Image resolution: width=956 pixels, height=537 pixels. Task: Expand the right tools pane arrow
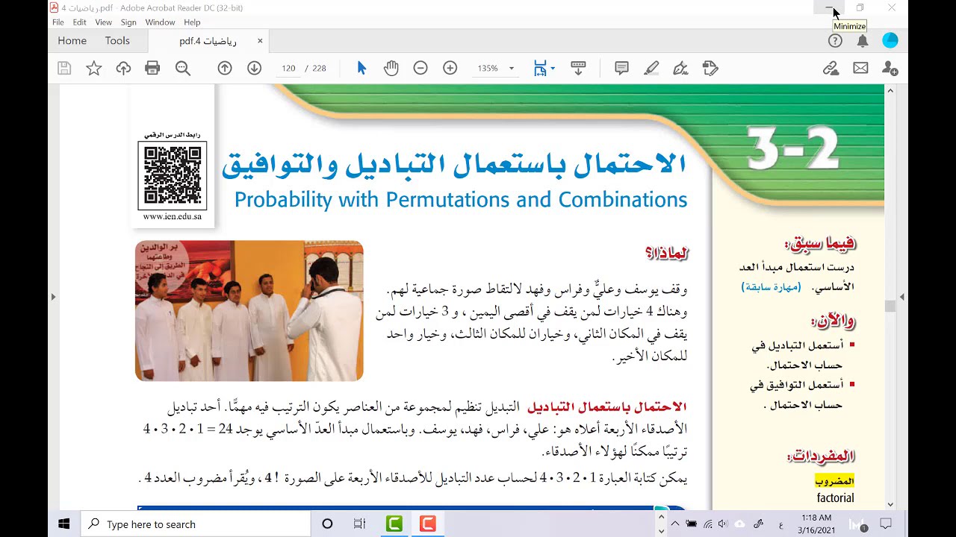click(902, 297)
